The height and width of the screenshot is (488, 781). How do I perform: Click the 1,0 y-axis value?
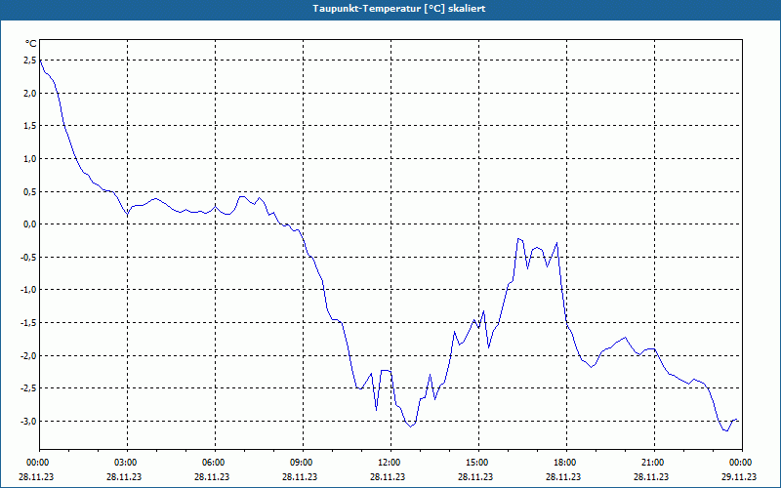tap(30, 159)
